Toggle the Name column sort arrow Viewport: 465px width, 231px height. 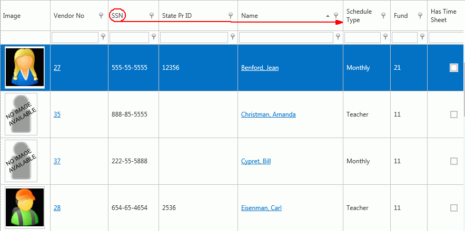(328, 16)
